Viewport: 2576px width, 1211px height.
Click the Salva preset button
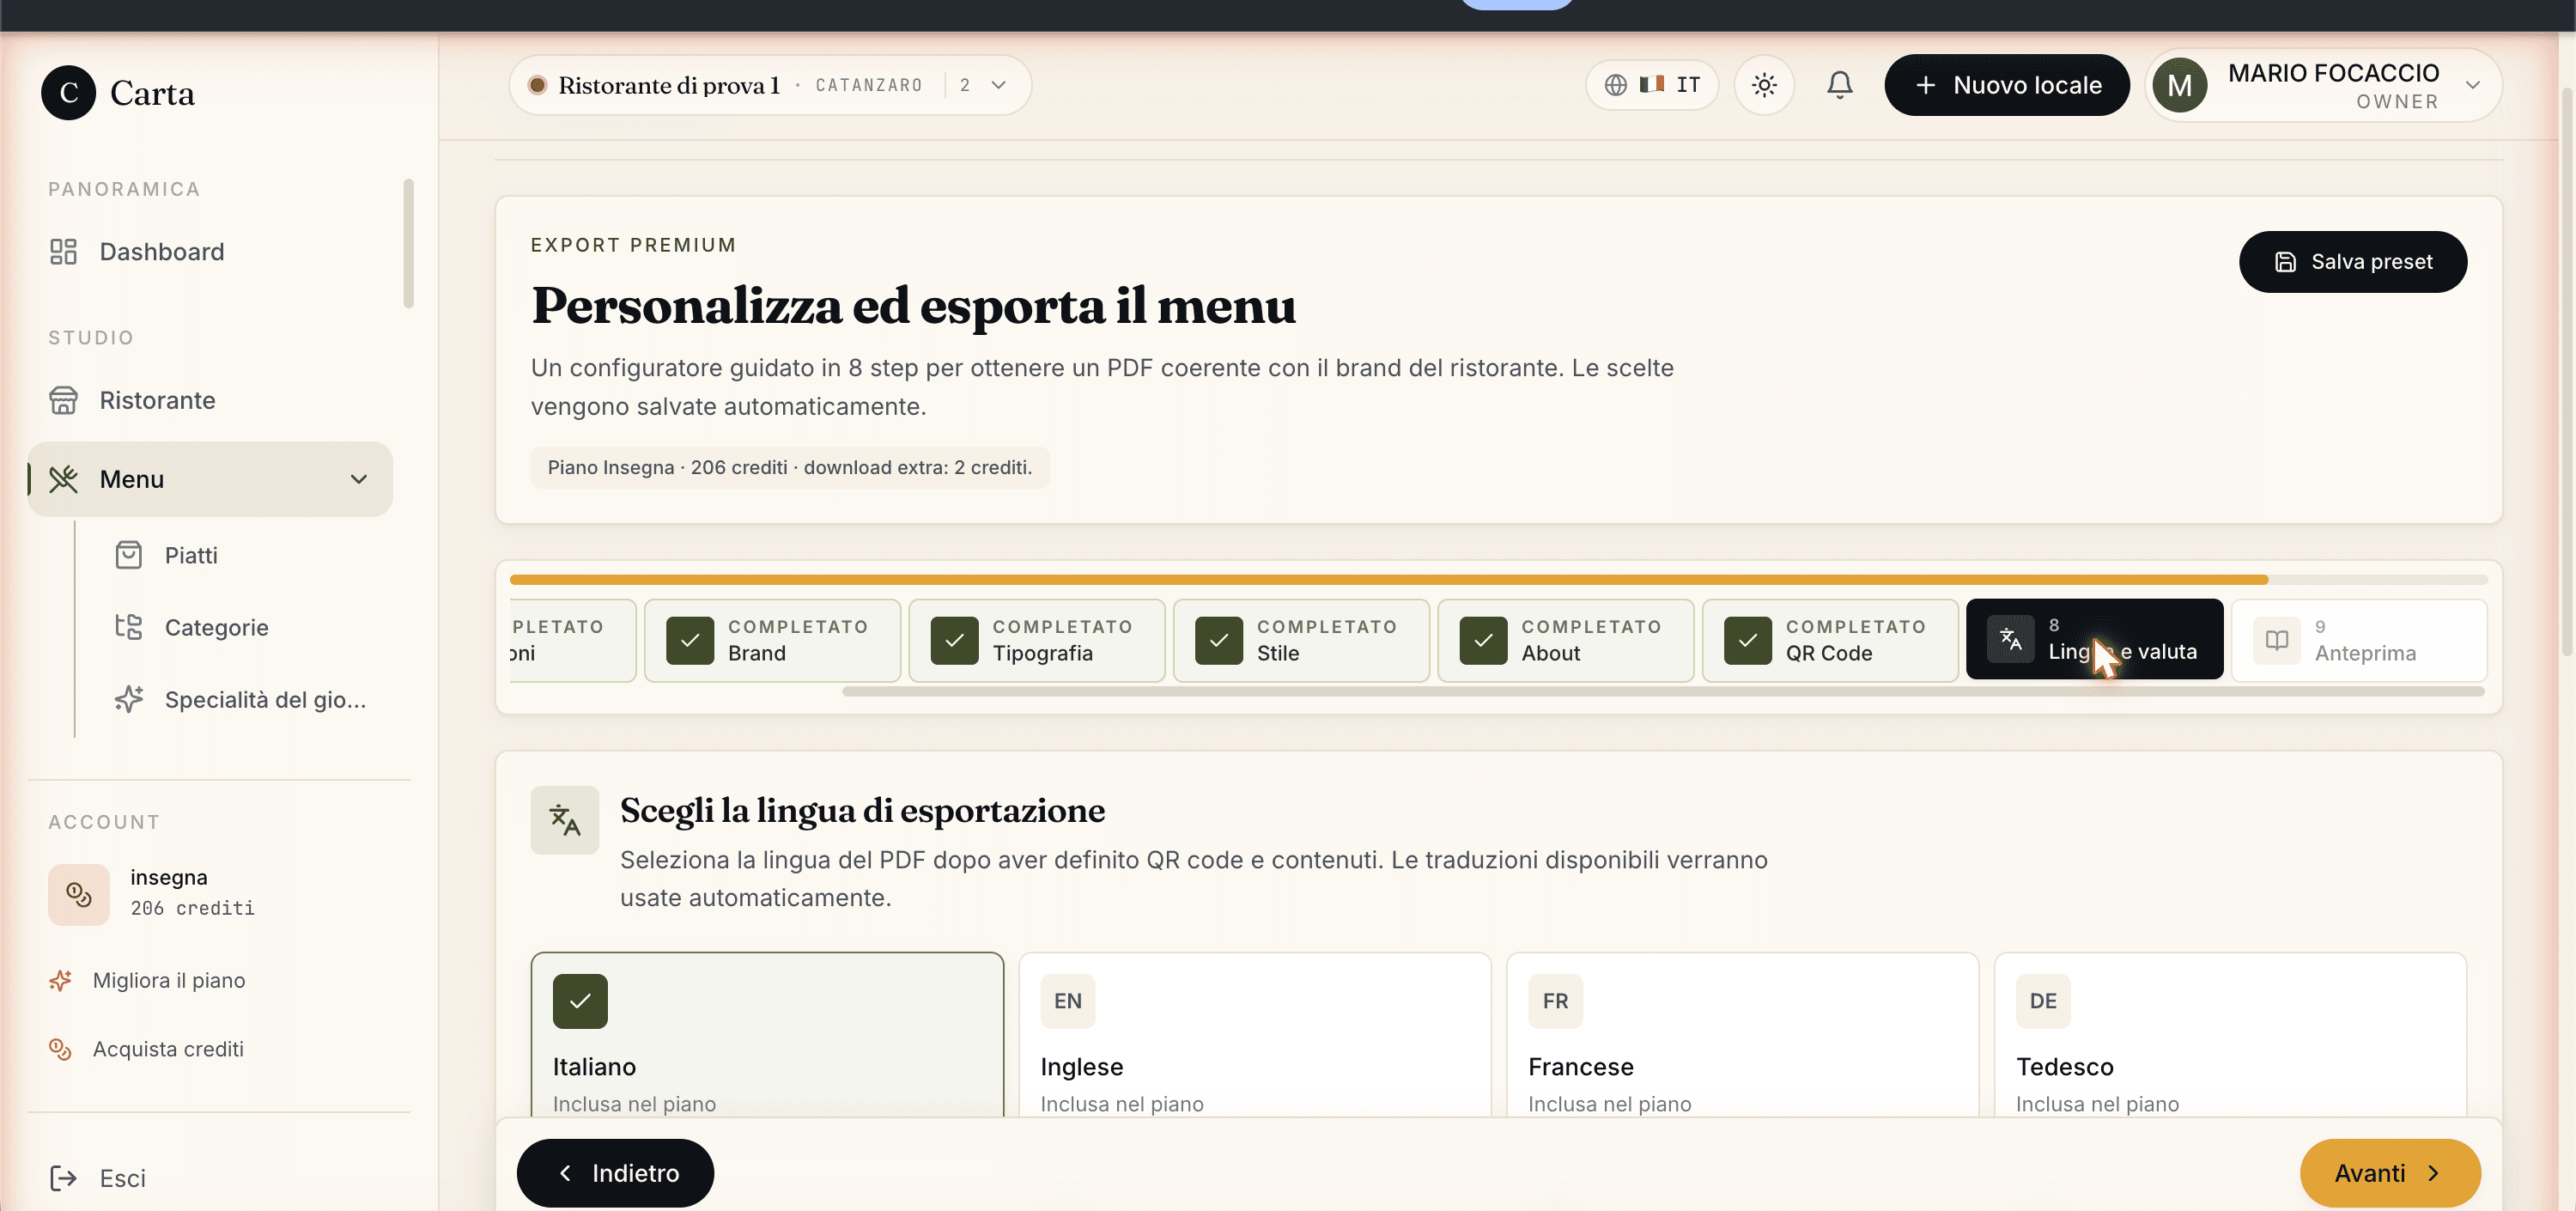pos(2353,262)
